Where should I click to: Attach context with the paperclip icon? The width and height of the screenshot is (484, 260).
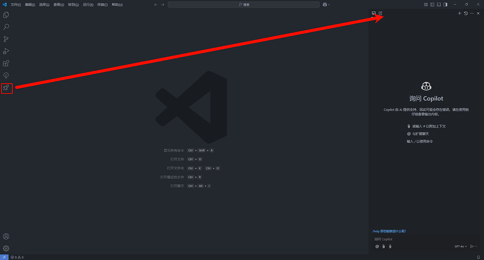384,246
